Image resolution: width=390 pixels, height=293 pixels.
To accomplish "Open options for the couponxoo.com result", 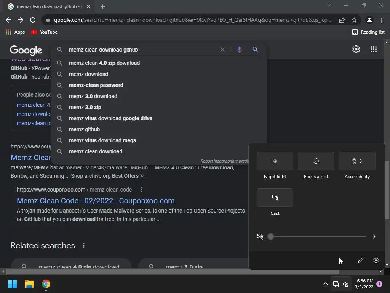I will click(x=141, y=190).
